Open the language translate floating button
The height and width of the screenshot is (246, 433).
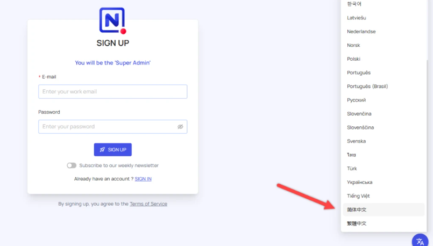[x=420, y=241]
